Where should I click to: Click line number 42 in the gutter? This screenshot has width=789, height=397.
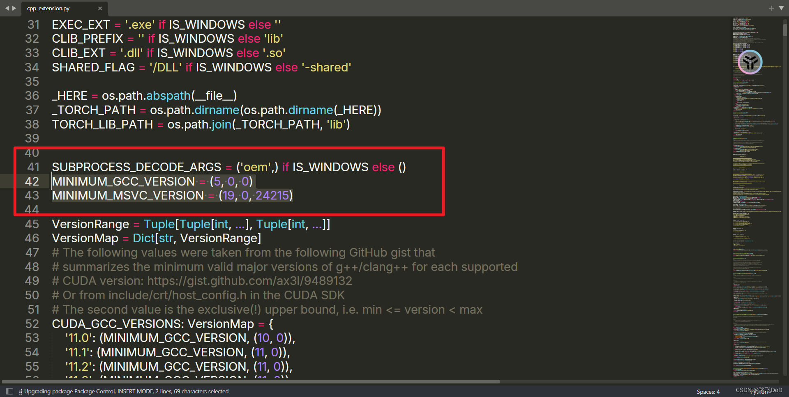click(x=32, y=181)
